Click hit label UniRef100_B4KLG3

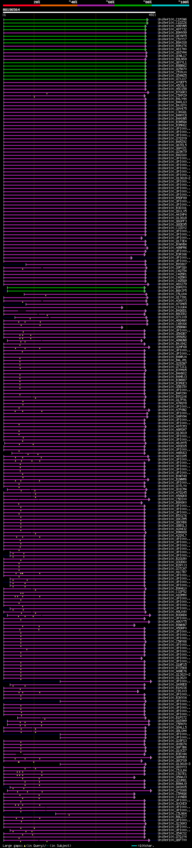coord(172,102)
